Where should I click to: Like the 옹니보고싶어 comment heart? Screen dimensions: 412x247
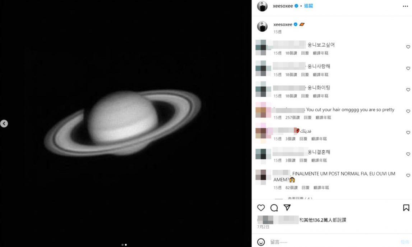408,47
